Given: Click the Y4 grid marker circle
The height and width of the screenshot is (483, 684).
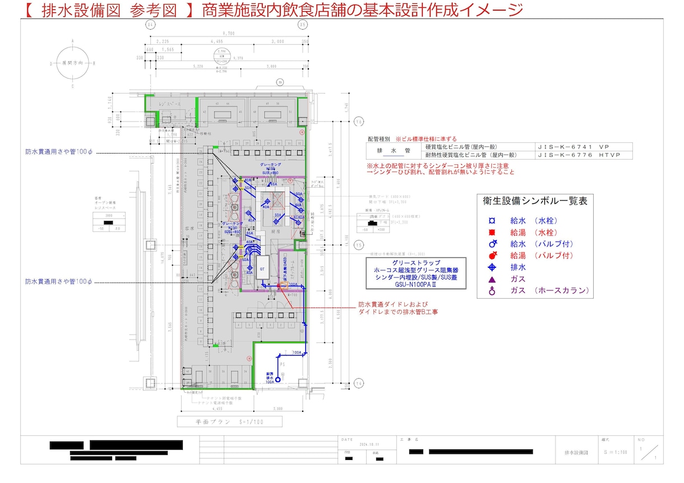Looking at the screenshot, I should click(x=359, y=383).
